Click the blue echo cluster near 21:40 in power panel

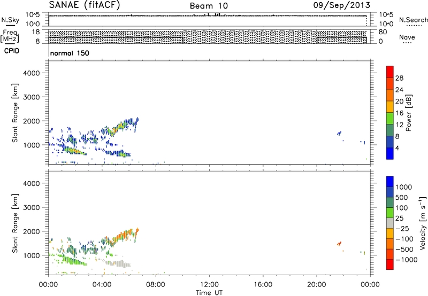point(339,133)
